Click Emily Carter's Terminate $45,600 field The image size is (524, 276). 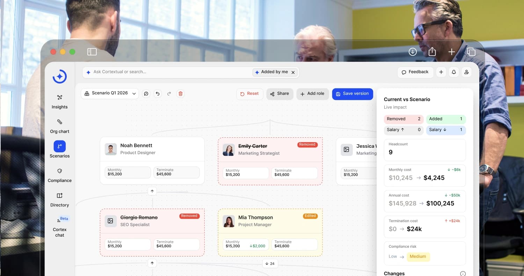point(294,173)
